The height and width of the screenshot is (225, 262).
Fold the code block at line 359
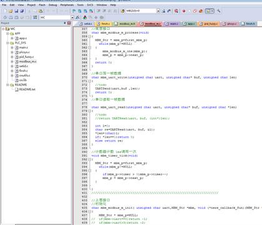pos(90,36)
